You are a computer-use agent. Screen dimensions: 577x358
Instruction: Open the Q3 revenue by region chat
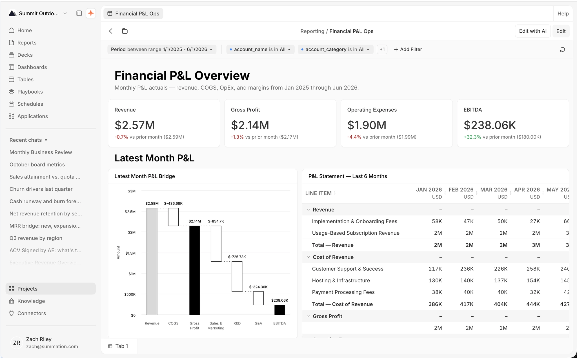pos(36,238)
